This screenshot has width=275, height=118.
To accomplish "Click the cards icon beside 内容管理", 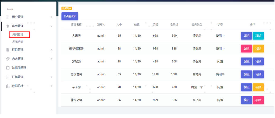I will click(8, 59).
